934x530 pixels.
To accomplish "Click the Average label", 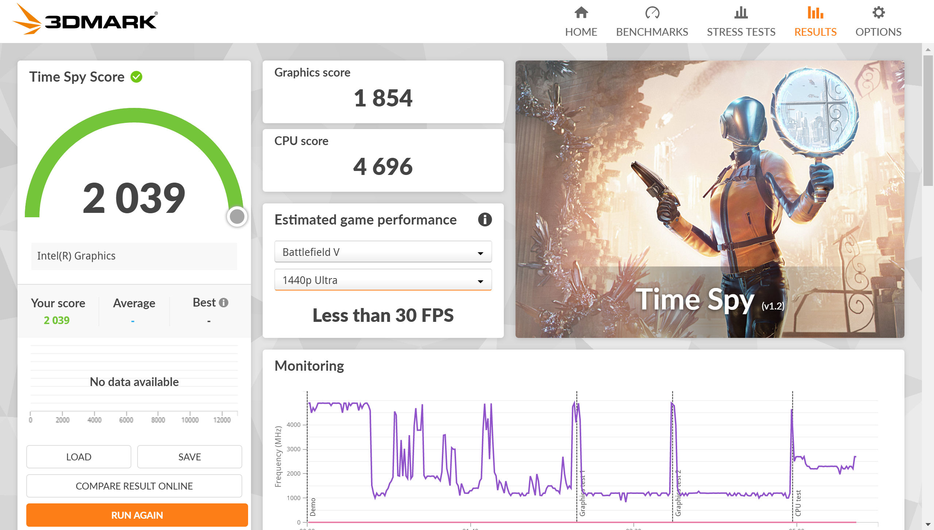I will coord(134,303).
